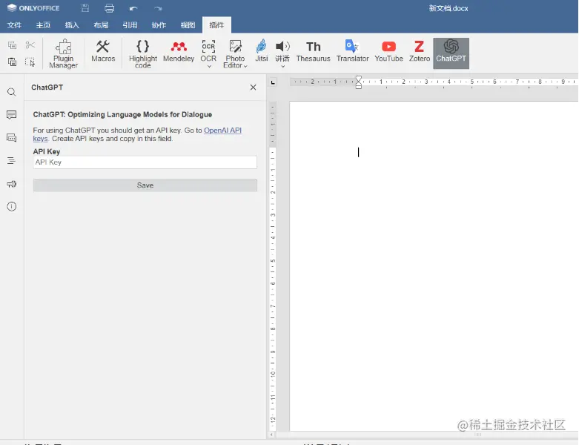Open the Comments sidebar panel

pyautogui.click(x=12, y=115)
